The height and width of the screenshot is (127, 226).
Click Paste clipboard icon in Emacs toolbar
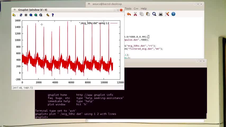[148, 14]
